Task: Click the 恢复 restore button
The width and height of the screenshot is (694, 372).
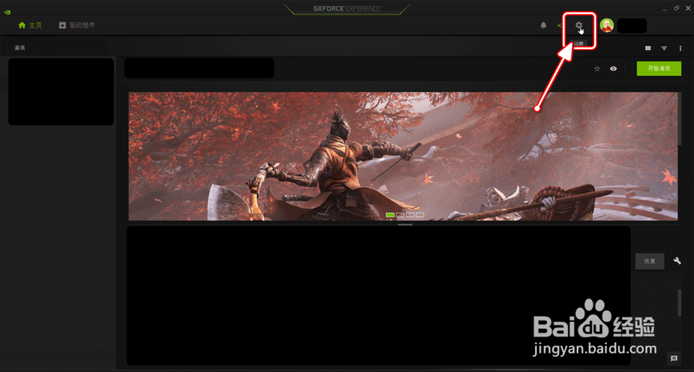Action: 650,261
